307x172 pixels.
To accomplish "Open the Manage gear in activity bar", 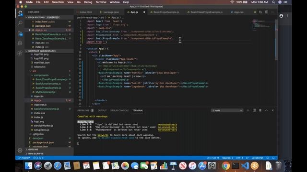I will point(20,150).
